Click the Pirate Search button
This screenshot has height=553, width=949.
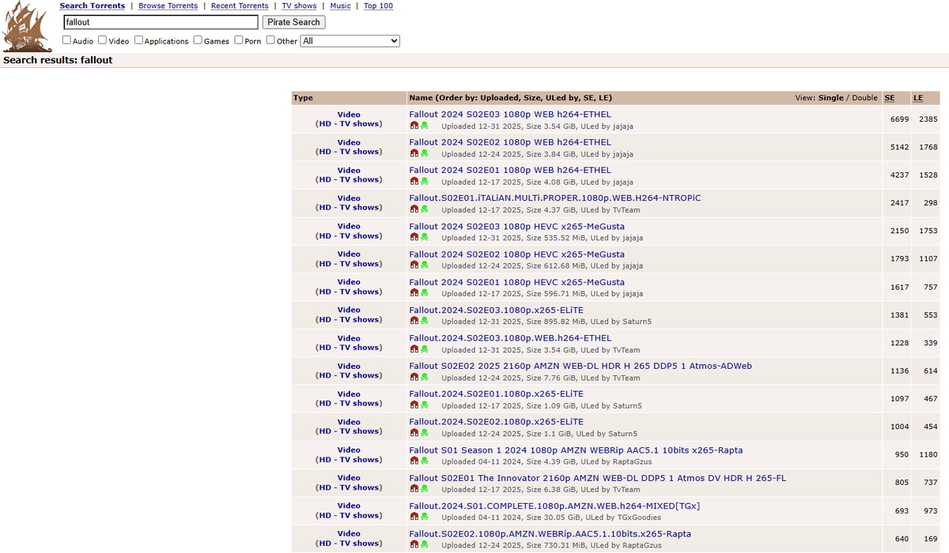[294, 22]
